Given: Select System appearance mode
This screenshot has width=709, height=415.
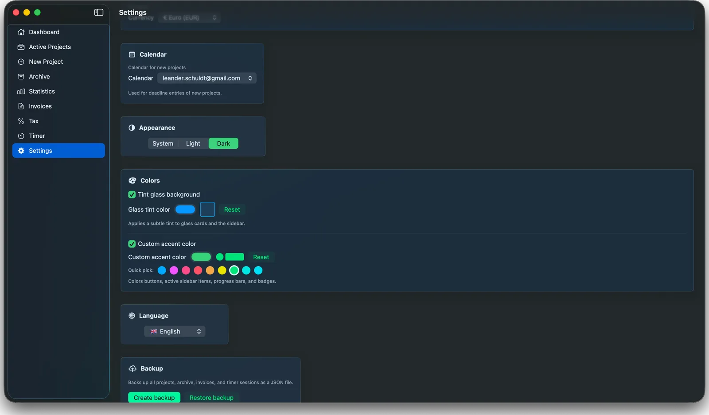Looking at the screenshot, I should (163, 144).
